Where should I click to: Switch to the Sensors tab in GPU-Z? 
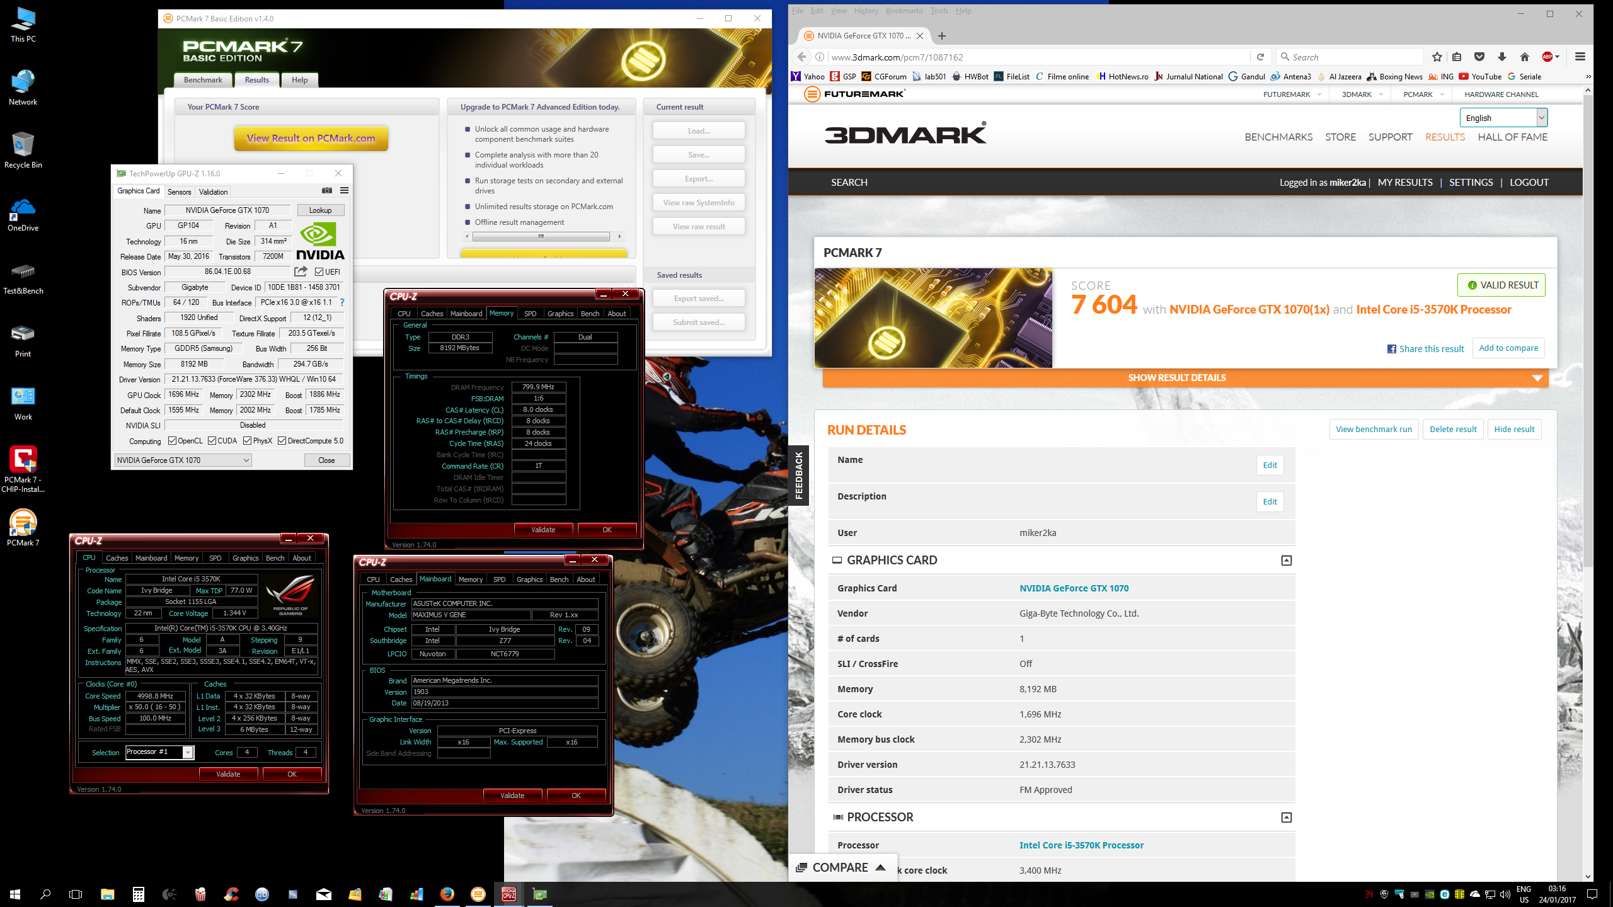coord(179,191)
